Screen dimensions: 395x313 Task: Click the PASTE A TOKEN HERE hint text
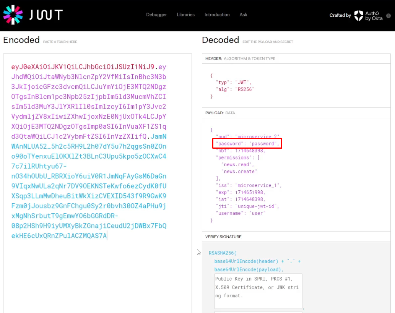click(x=60, y=42)
